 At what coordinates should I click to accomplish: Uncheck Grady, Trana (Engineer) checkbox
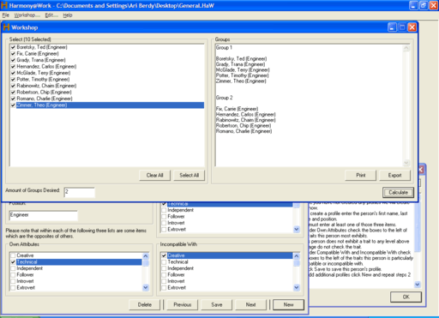pos(13,60)
